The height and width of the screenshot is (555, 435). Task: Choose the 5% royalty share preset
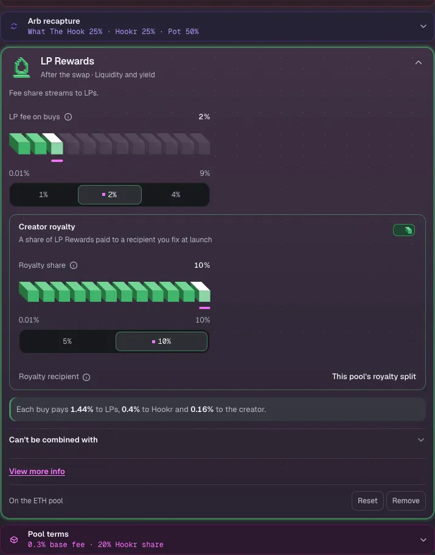[x=68, y=341]
